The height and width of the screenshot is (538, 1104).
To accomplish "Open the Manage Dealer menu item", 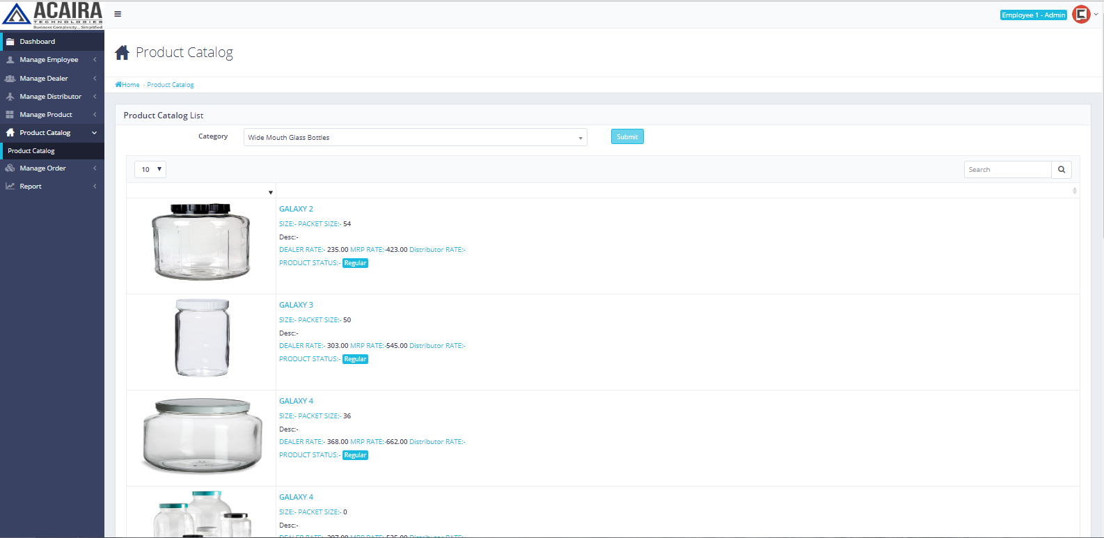I will coord(44,79).
